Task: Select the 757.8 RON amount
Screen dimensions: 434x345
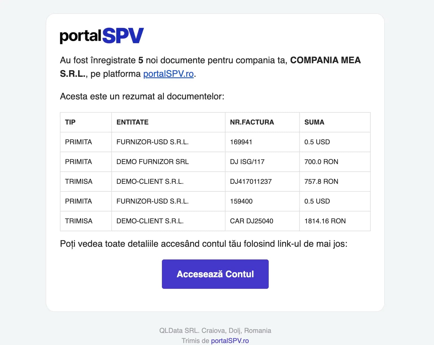Action: (321, 182)
